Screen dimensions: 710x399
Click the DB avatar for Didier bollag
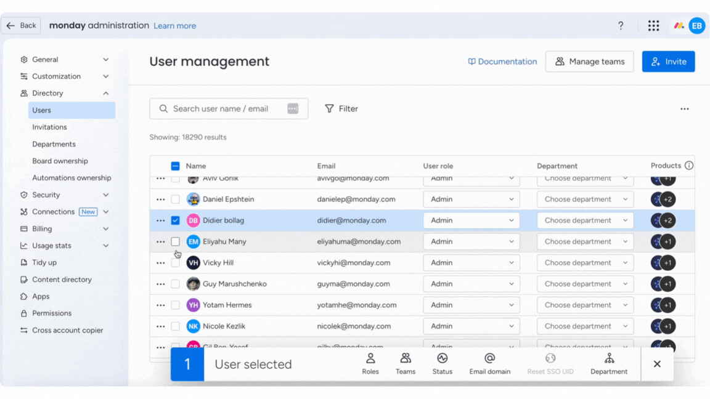click(194, 220)
